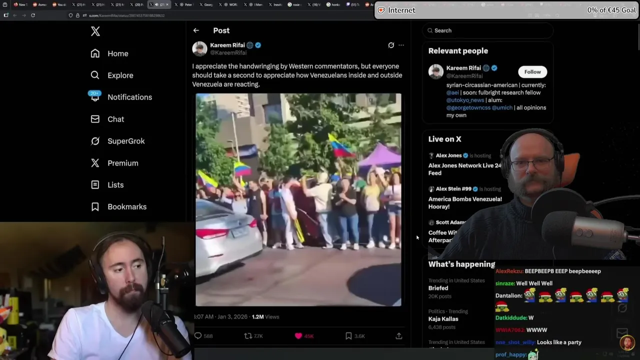Open Explore from the sidebar

coord(112,75)
